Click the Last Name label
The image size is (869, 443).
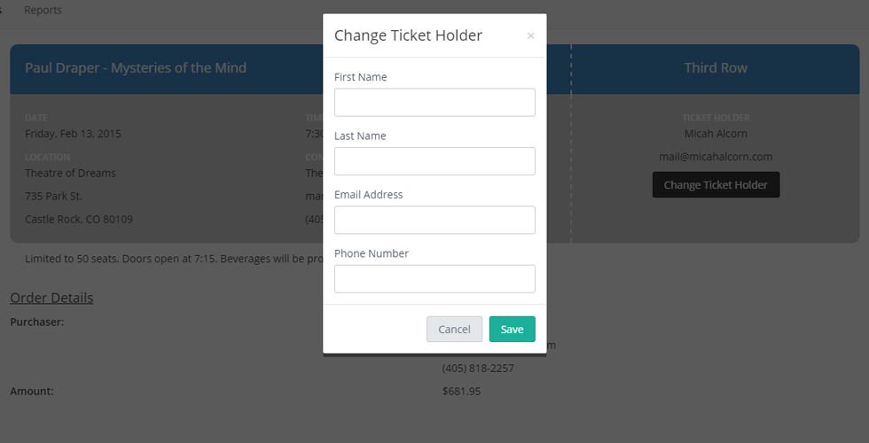pos(360,136)
